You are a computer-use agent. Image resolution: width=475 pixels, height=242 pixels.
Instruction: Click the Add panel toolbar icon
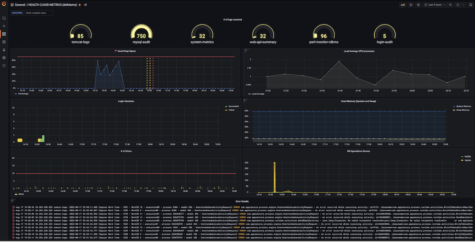[403, 5]
